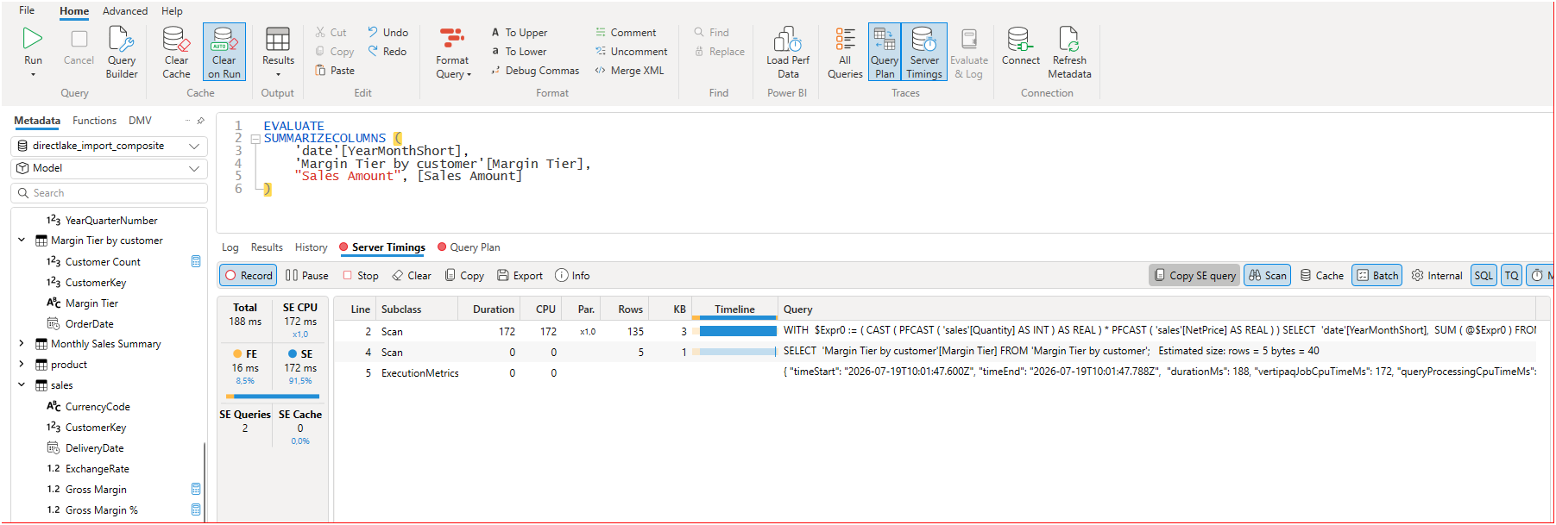Click the Cut button
The width and height of the screenshot is (1556, 525).
[x=331, y=33]
